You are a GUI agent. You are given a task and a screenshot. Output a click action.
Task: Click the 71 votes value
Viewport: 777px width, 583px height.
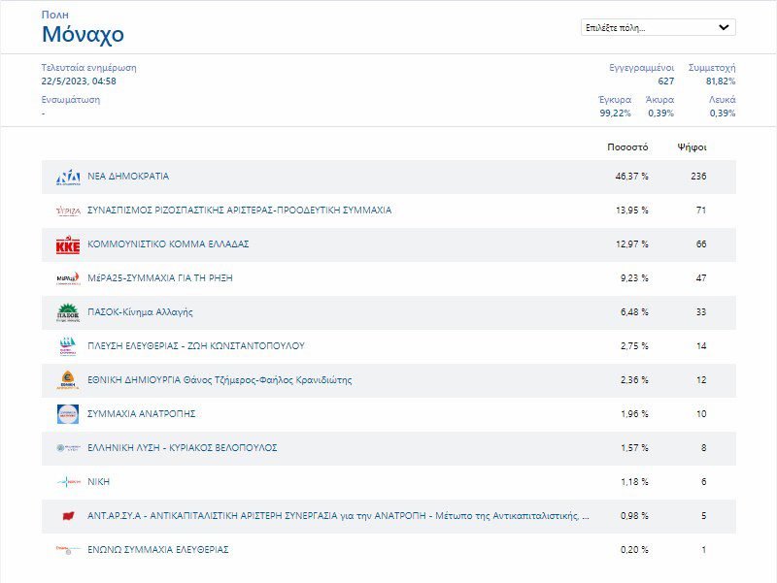[x=701, y=211]
